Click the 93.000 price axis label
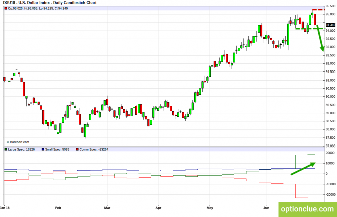Viewport: 337px width, 217px height. point(330,47)
